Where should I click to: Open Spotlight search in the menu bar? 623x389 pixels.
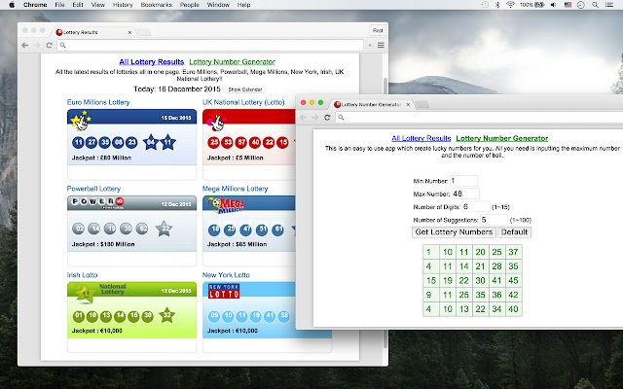[595, 5]
